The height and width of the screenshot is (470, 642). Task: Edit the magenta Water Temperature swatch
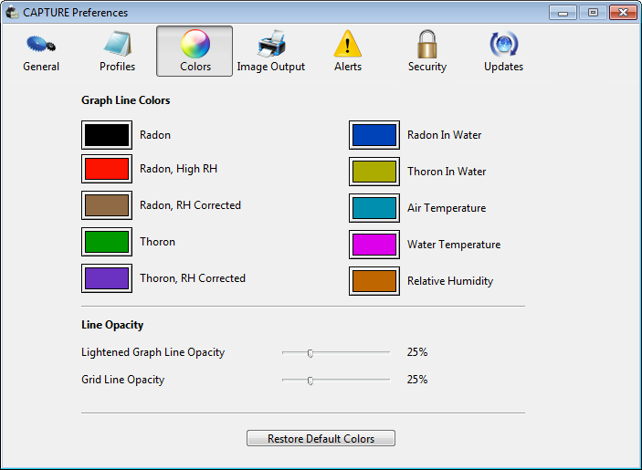tap(374, 245)
